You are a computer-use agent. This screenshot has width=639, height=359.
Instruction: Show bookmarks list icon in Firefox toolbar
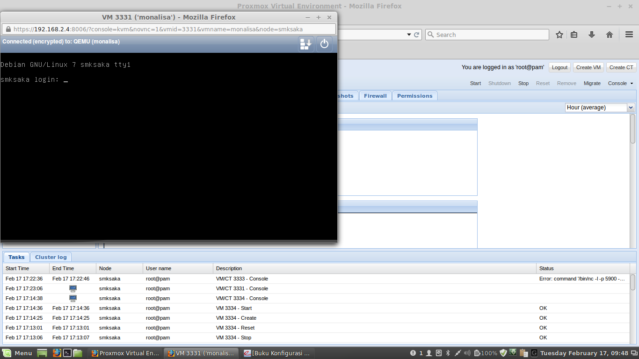(574, 35)
